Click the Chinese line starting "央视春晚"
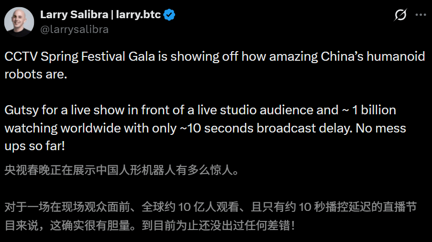The height and width of the screenshot is (242, 432). (x=121, y=170)
